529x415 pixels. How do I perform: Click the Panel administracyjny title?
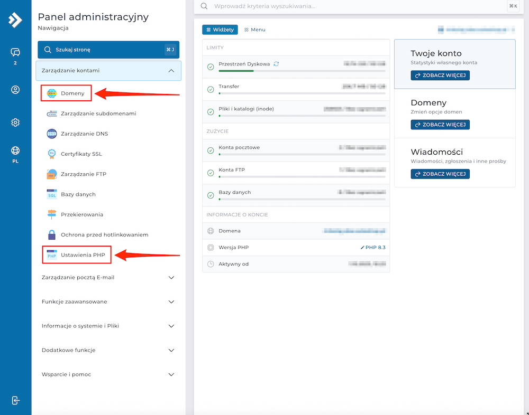coord(93,17)
